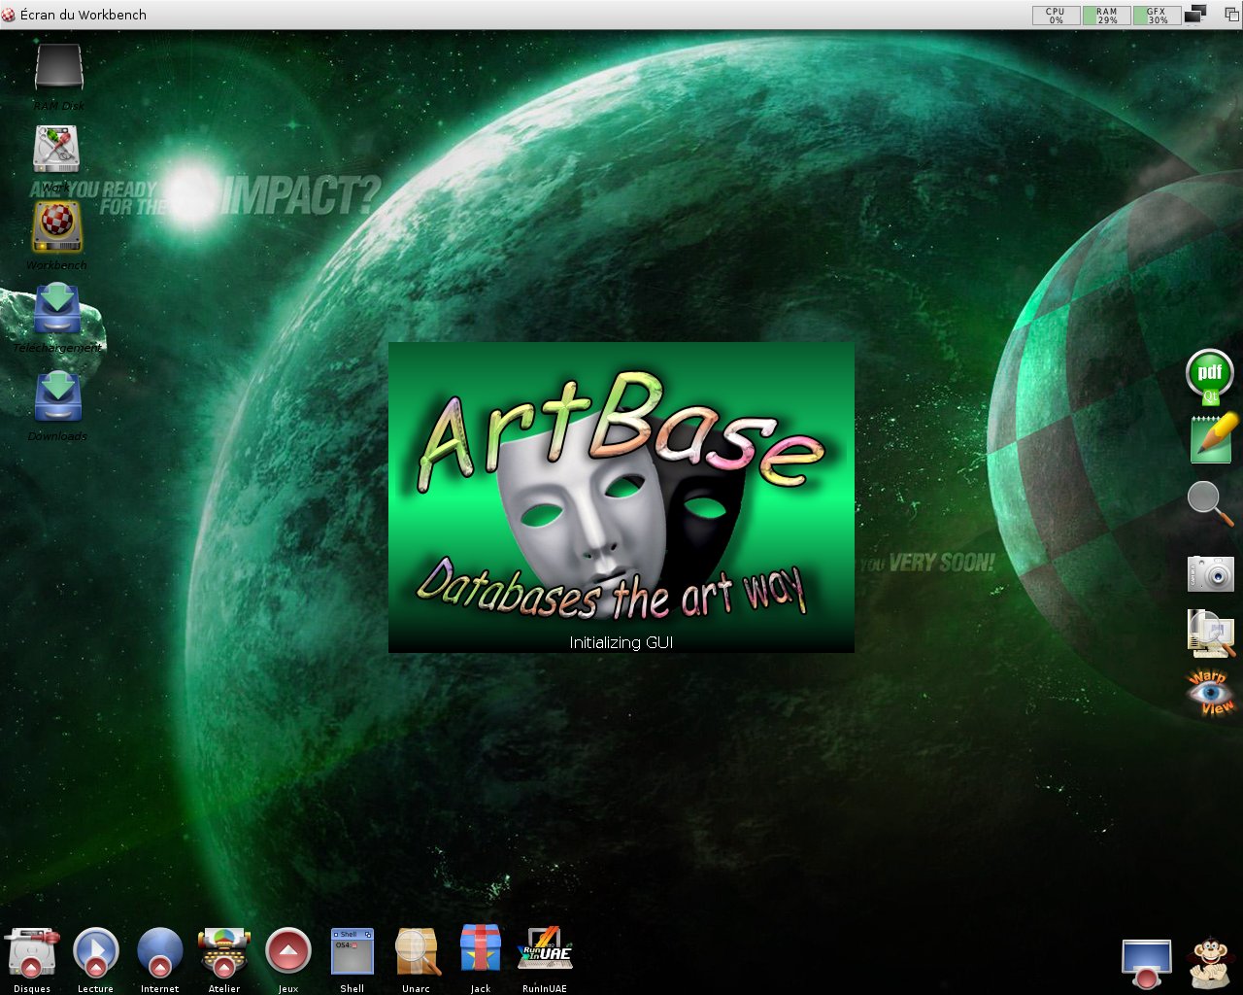Click the "Initializing GUI" status text

click(621, 642)
